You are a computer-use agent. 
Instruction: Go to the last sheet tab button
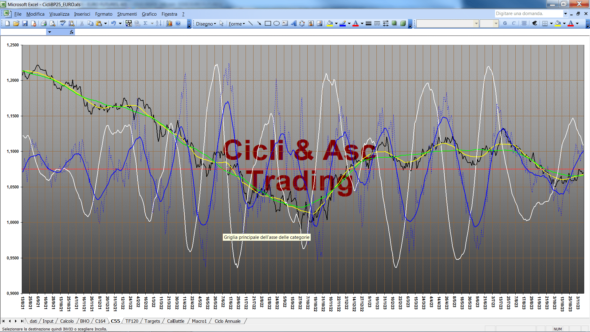(22, 321)
